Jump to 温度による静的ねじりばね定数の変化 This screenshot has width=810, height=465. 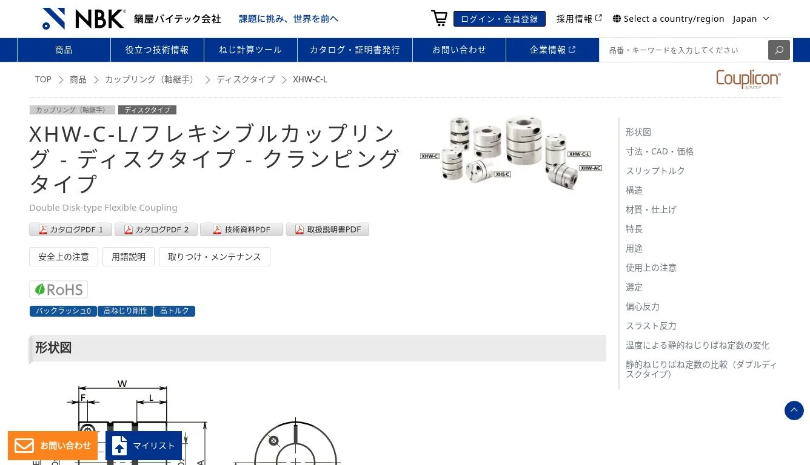coord(698,345)
